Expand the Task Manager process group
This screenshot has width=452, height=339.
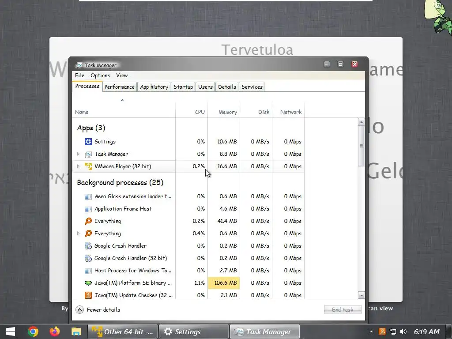click(x=78, y=154)
